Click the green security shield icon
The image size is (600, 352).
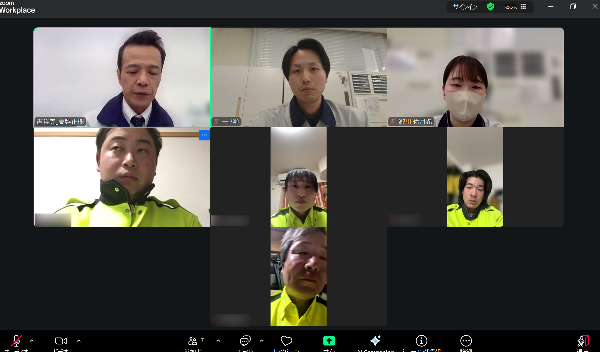pyautogui.click(x=490, y=7)
